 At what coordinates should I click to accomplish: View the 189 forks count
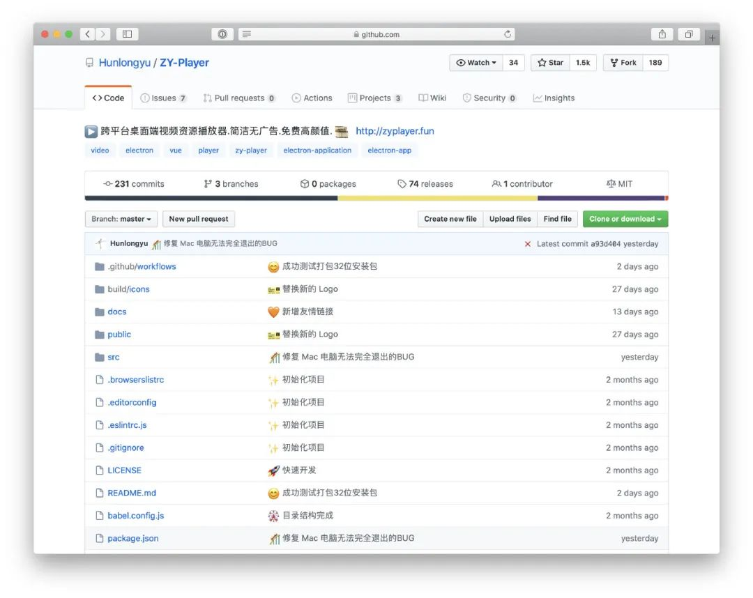click(x=655, y=63)
